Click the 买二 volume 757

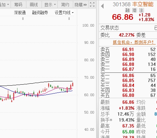click(x=152, y=80)
